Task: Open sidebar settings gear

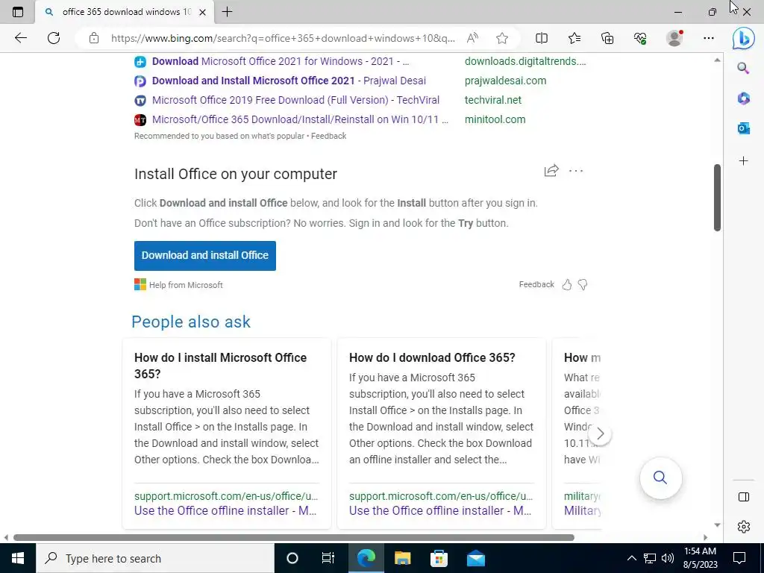Action: [x=744, y=527]
